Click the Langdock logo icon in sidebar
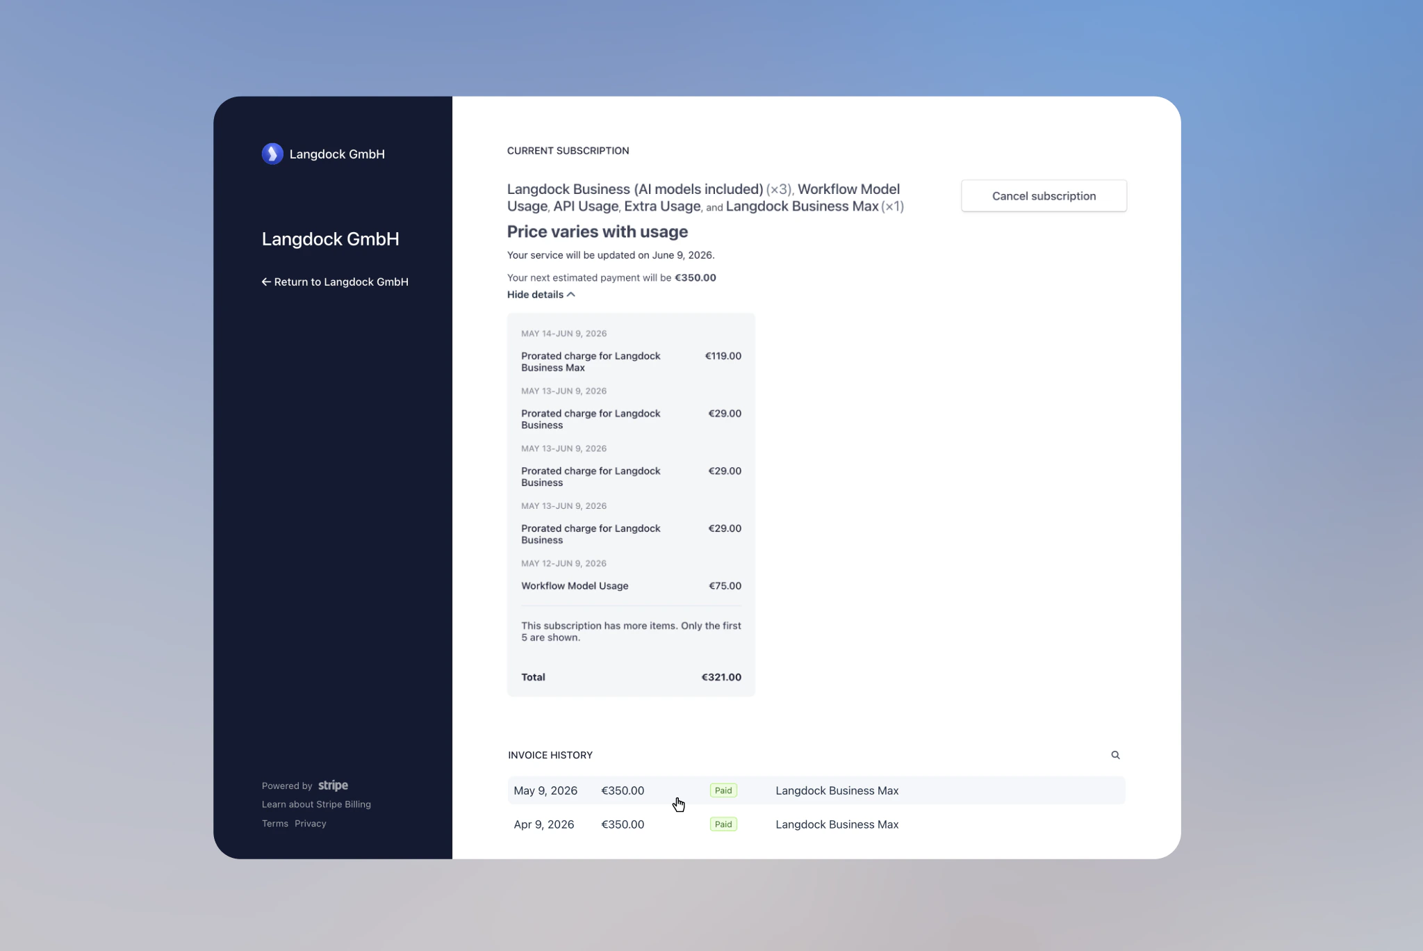 272,154
